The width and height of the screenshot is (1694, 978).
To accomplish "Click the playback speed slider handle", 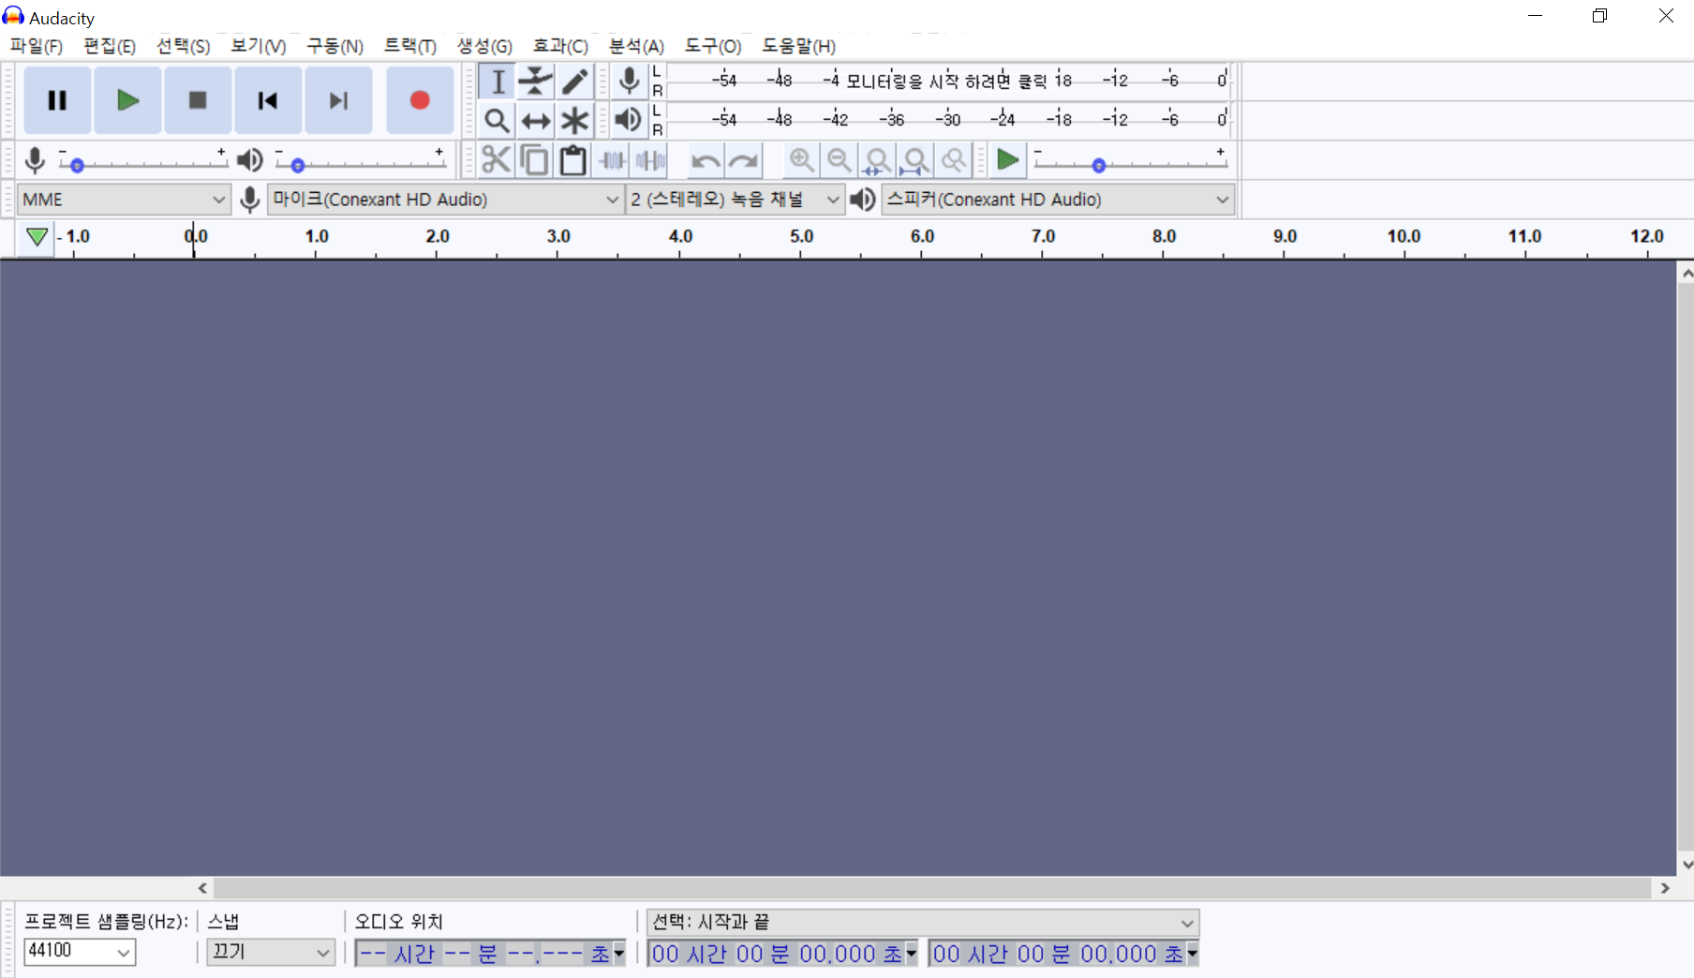I will click(1099, 166).
